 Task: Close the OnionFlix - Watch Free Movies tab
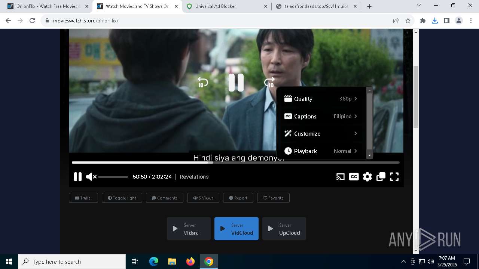pos(86,6)
